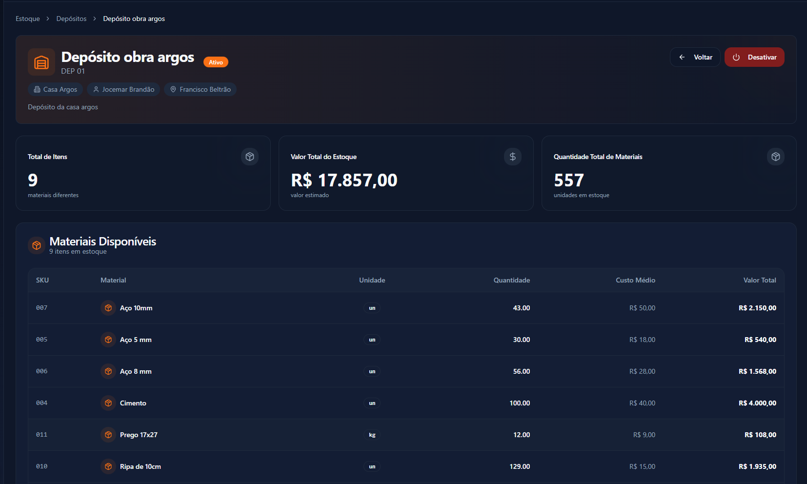The width and height of the screenshot is (807, 484).
Task: Click the Valor Total column header
Action: (759, 280)
